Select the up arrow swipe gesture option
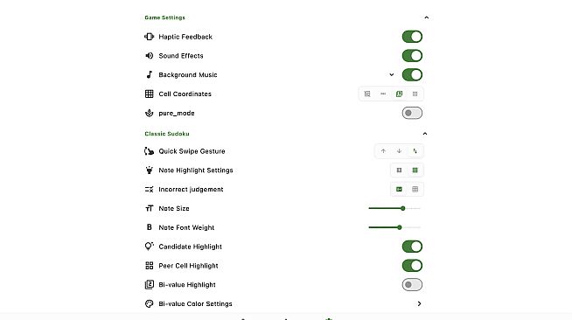The width and height of the screenshot is (572, 320). click(383, 151)
